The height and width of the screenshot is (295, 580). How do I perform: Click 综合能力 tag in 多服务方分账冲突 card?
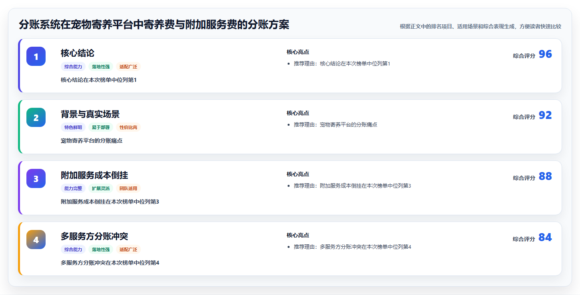[x=73, y=250]
